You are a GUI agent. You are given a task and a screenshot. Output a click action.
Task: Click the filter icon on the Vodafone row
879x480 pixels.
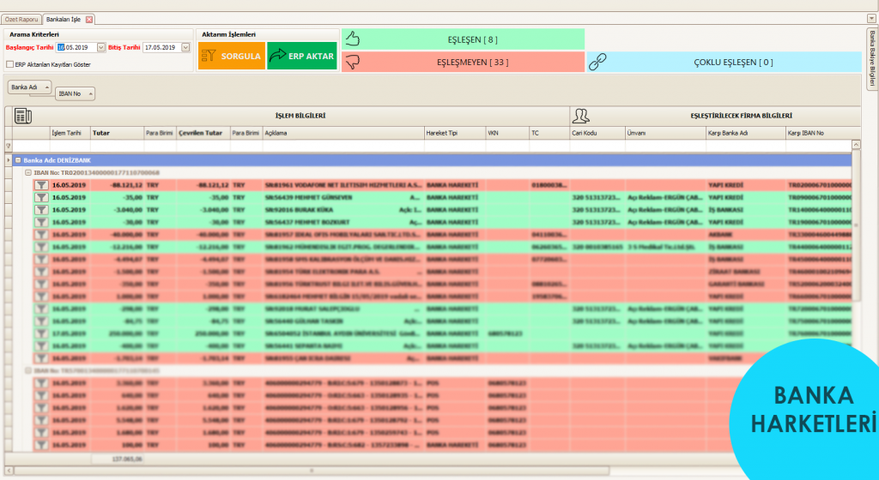41,185
